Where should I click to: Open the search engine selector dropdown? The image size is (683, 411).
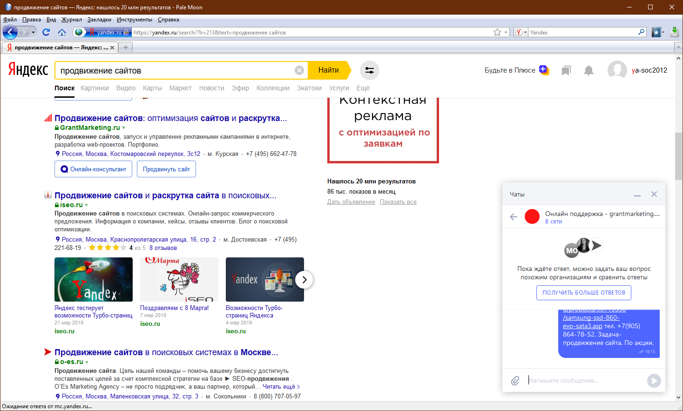click(521, 32)
